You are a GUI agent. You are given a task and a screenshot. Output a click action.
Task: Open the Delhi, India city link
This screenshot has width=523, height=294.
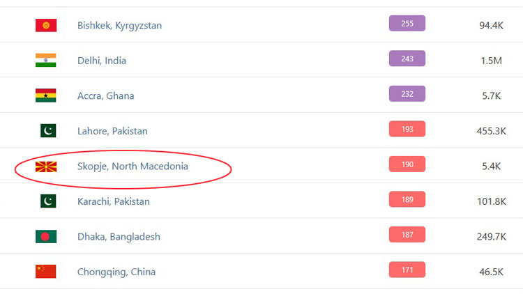102,61
